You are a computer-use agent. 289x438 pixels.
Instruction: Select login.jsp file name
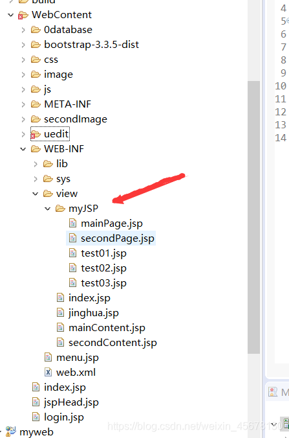click(x=64, y=417)
